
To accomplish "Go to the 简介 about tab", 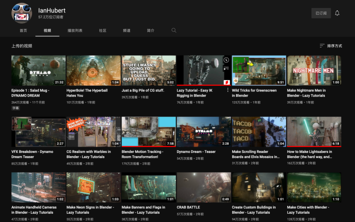I will pyautogui.click(x=151, y=31).
